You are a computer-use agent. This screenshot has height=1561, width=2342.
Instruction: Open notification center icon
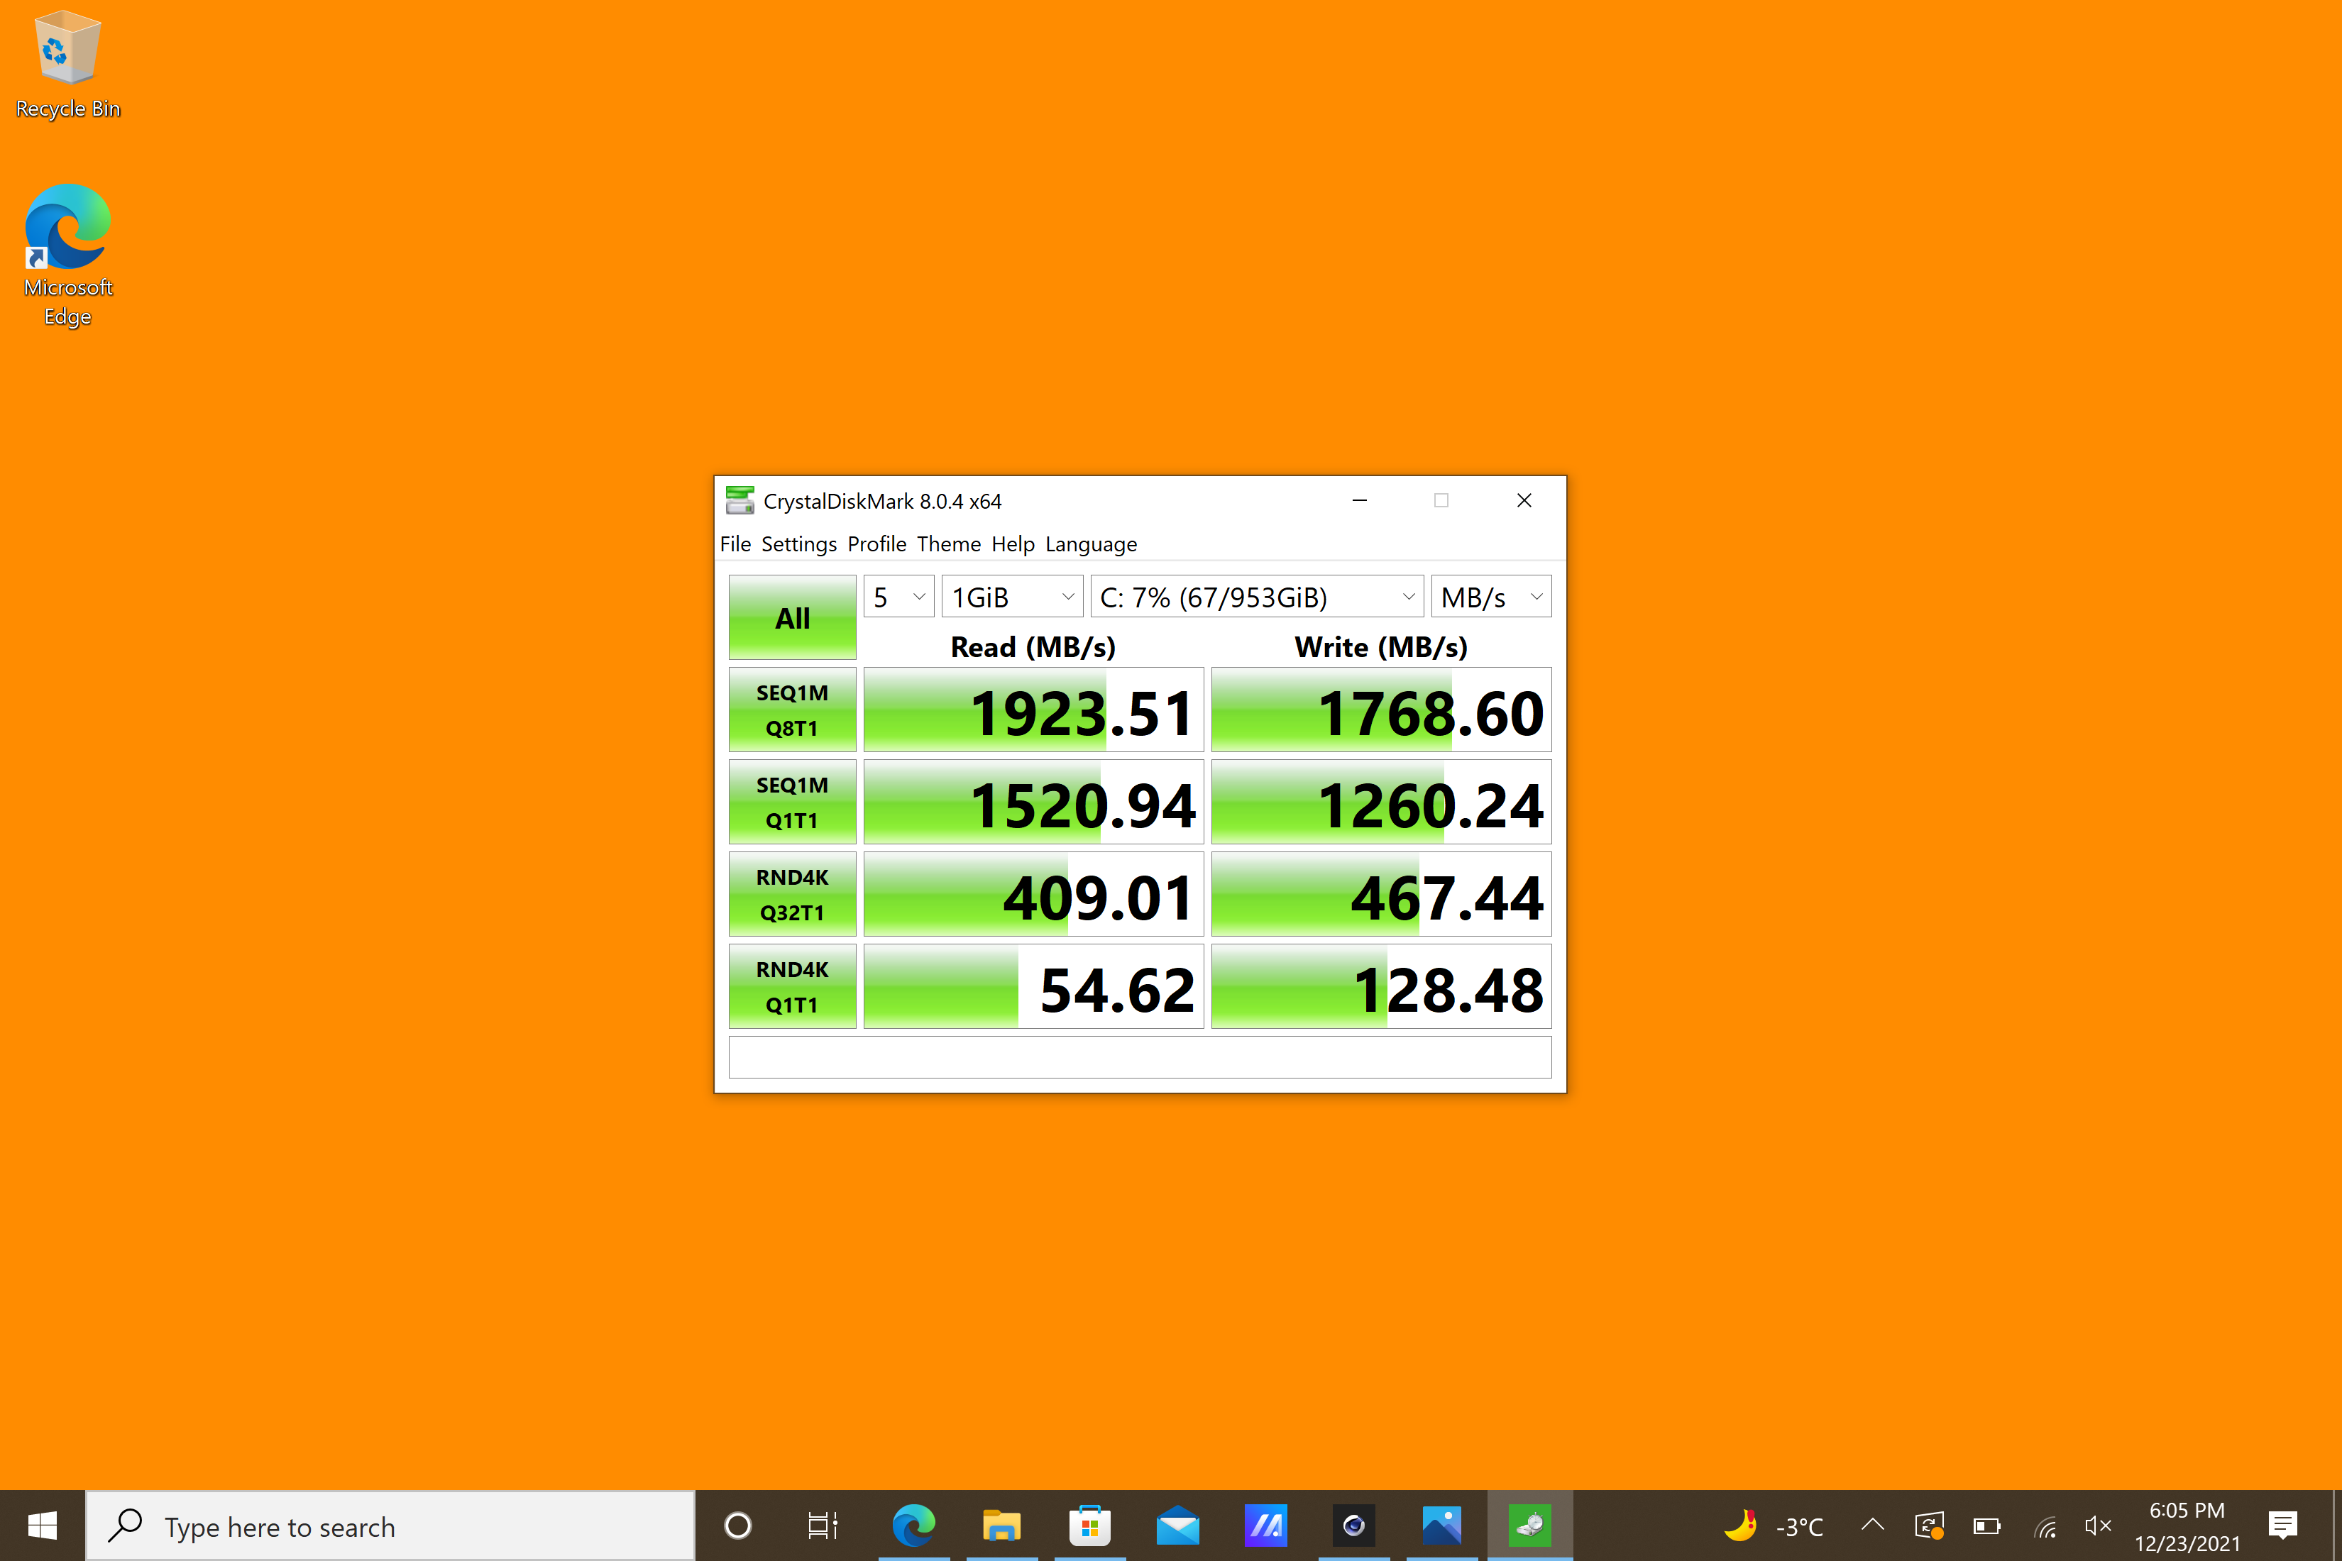(x=2282, y=1525)
